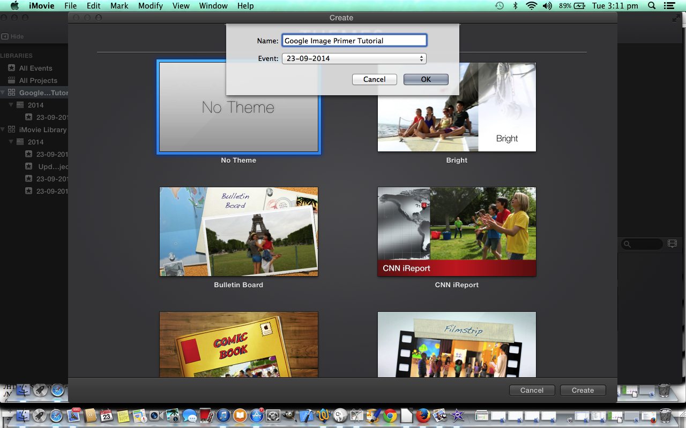Open Spotlight search magnifier in menu bar

point(652,6)
